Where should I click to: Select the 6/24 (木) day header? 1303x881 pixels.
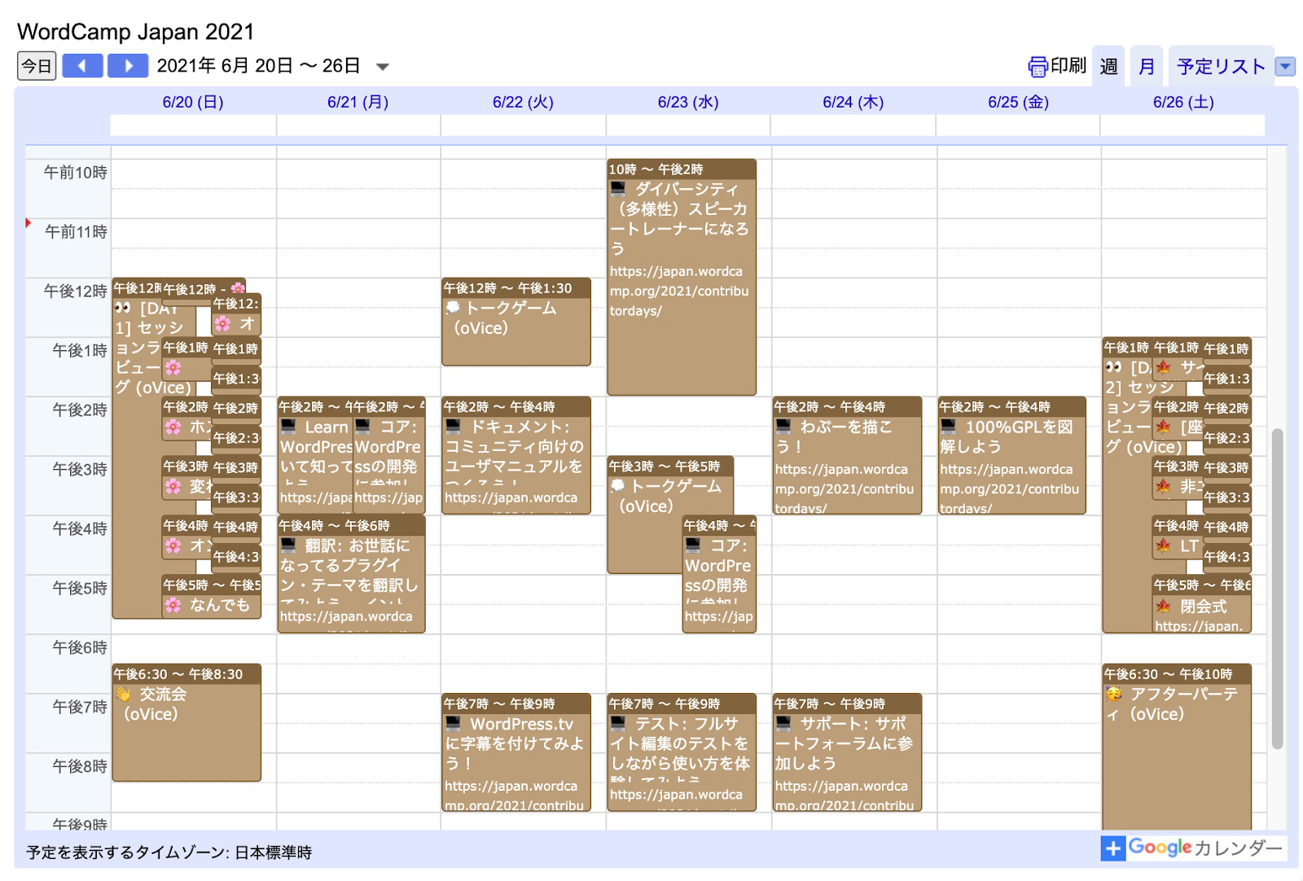pos(853,103)
